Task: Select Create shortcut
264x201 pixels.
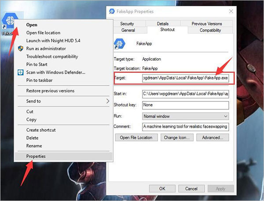Action: click(64, 130)
